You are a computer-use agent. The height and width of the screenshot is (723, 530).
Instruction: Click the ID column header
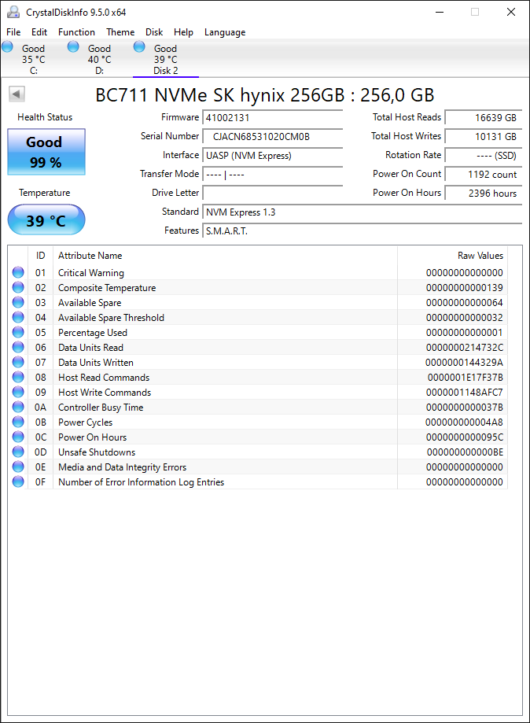(41, 256)
